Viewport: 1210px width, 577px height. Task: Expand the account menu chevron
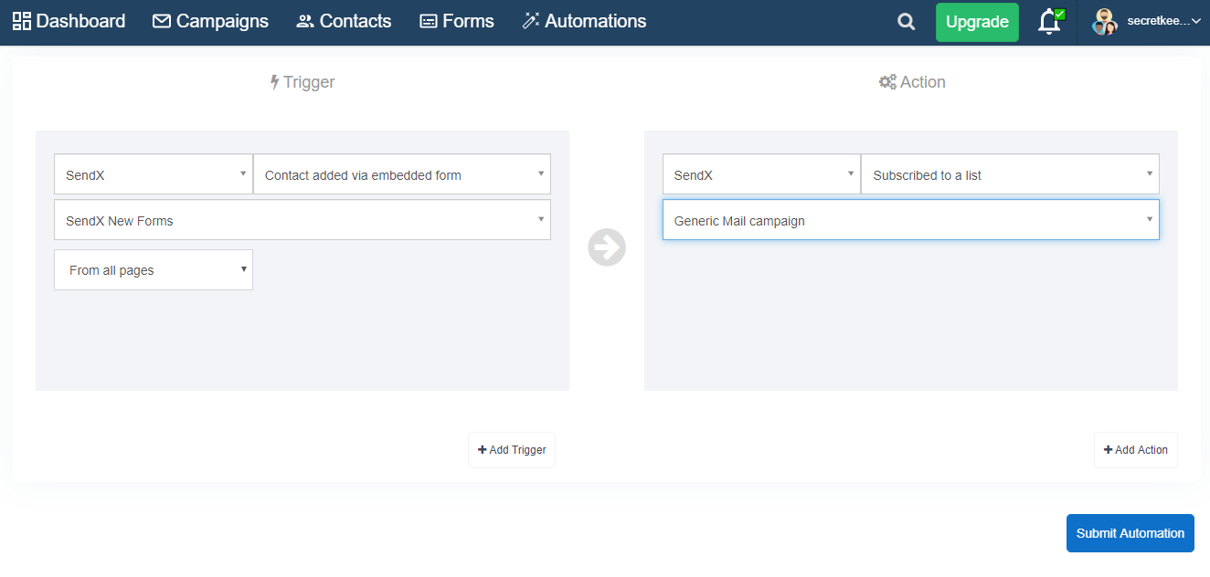1196,22
